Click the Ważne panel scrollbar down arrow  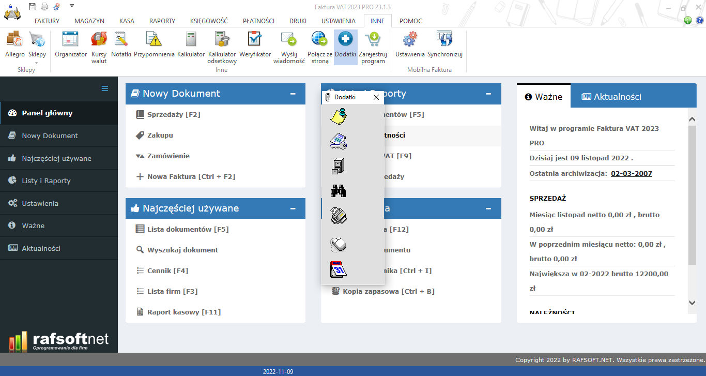[692, 303]
